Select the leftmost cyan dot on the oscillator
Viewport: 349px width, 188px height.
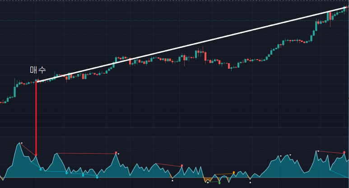pyautogui.click(x=41, y=170)
